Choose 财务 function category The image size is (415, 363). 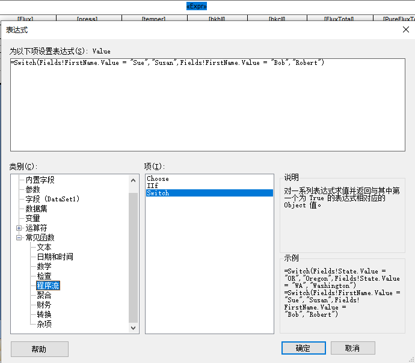[44, 305]
